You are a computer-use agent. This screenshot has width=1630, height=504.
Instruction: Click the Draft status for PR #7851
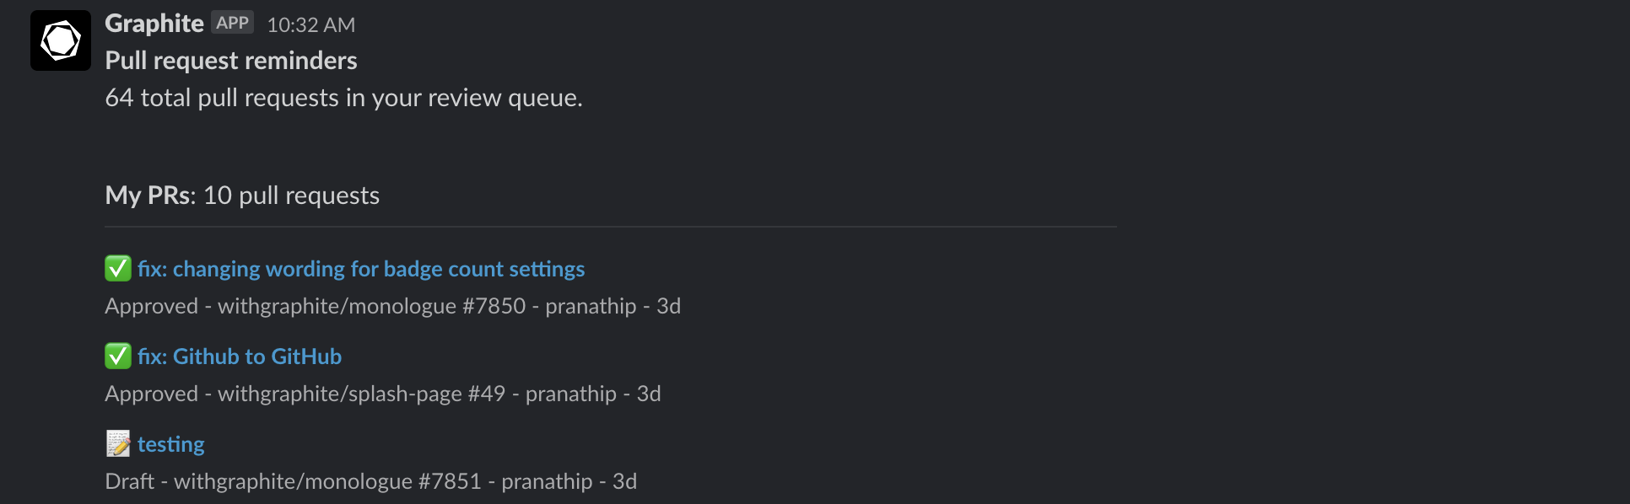point(130,481)
